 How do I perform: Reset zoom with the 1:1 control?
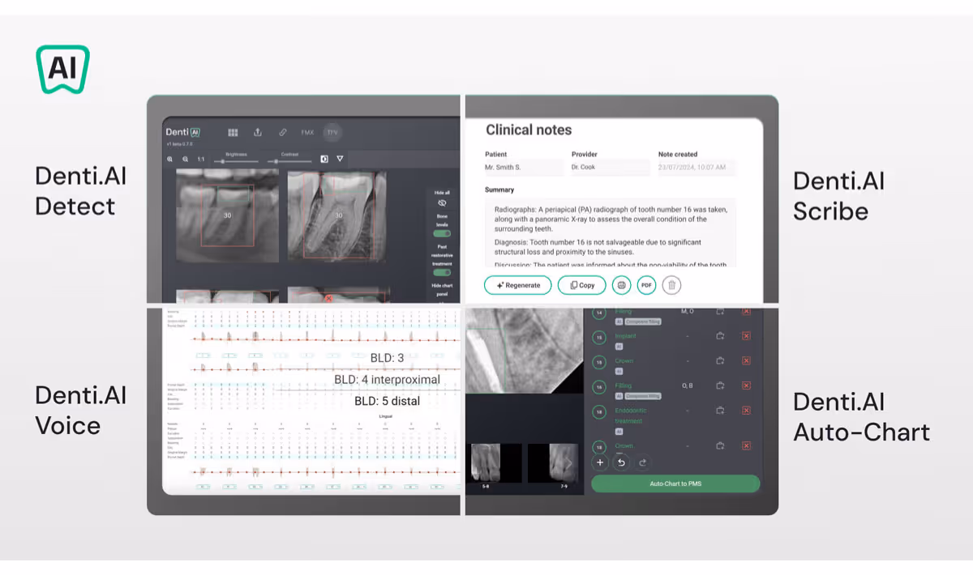point(201,160)
